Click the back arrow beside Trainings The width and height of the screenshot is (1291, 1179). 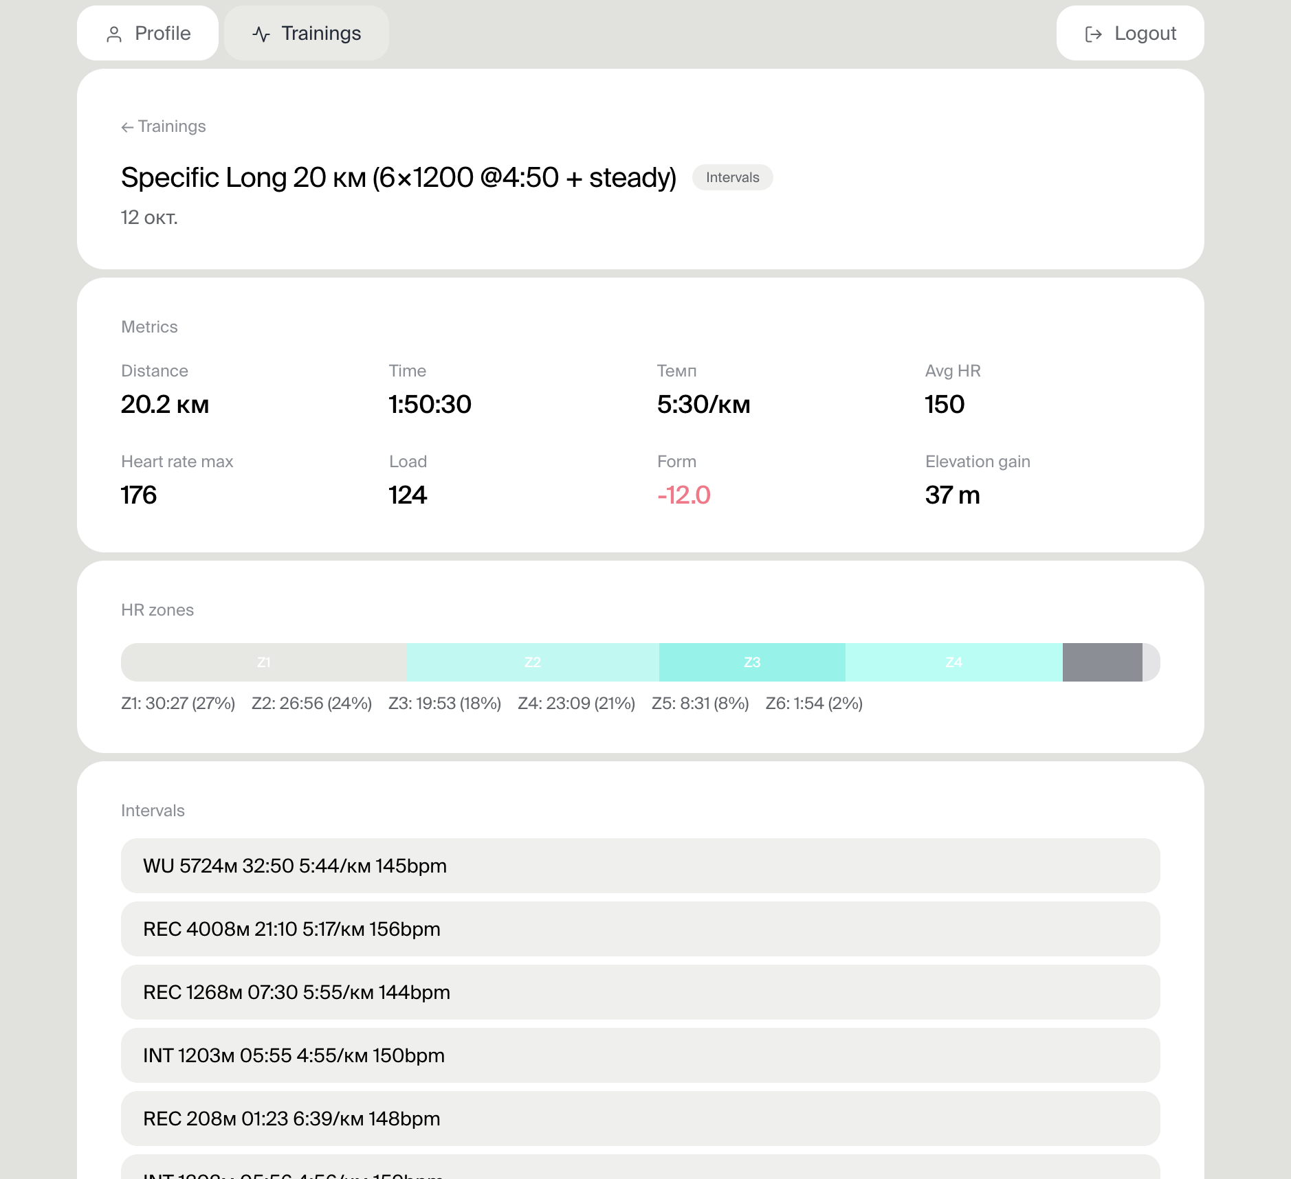pyautogui.click(x=127, y=127)
